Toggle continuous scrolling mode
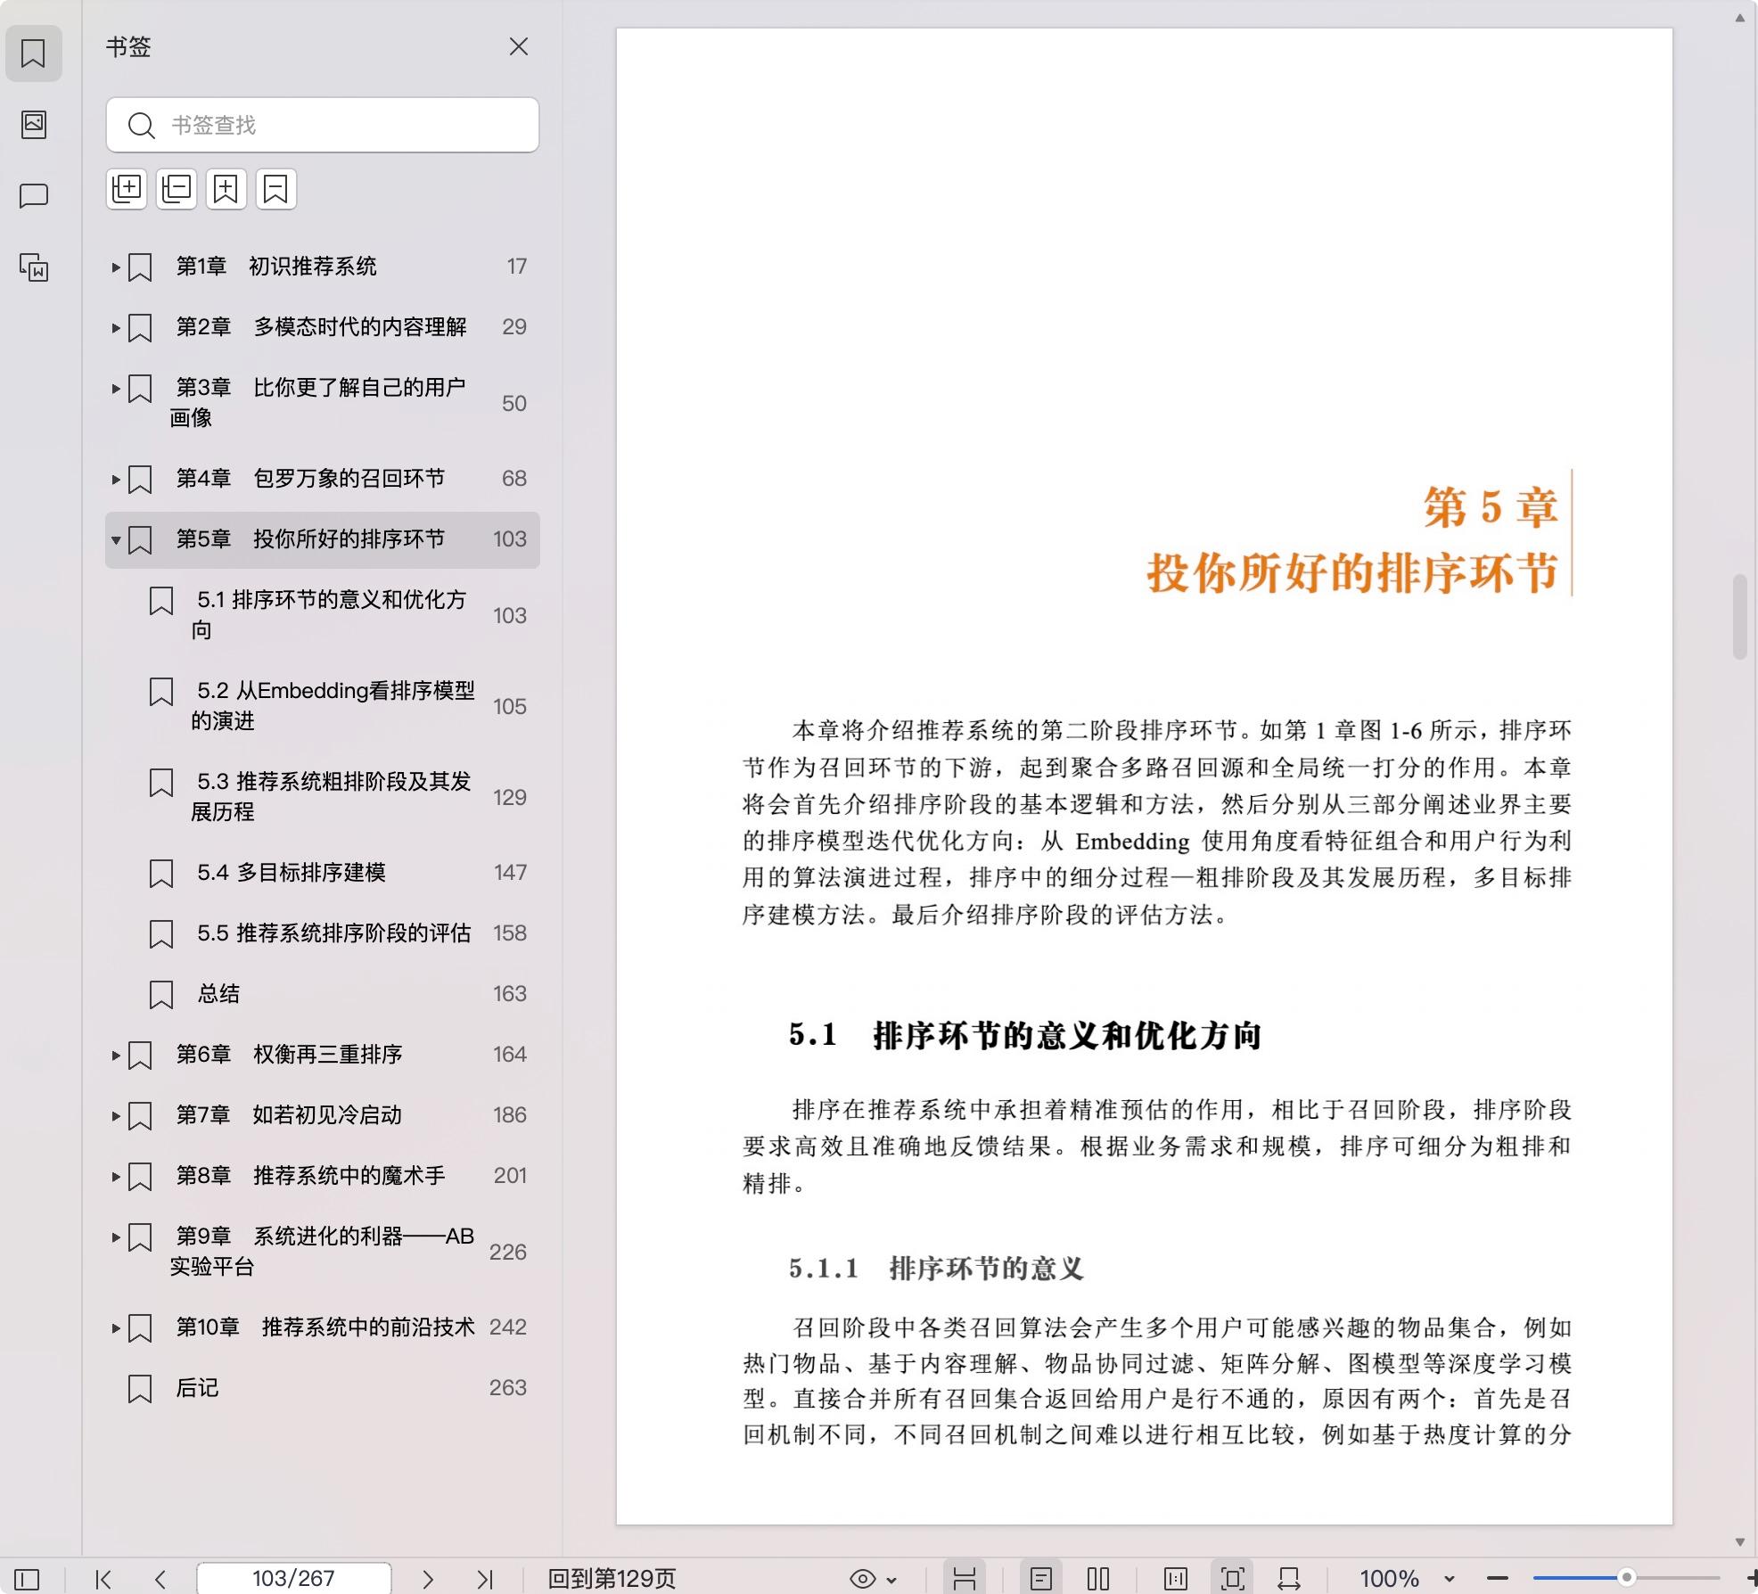1758x1594 pixels. [964, 1578]
